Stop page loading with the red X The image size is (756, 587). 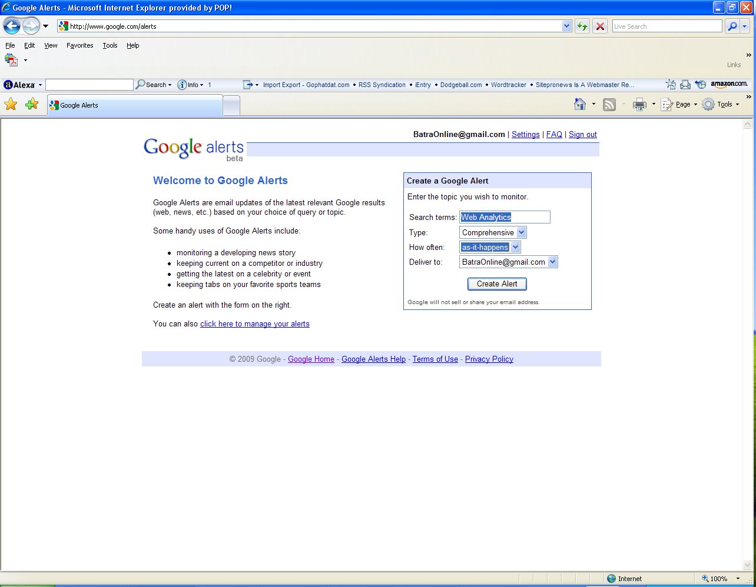click(x=599, y=26)
